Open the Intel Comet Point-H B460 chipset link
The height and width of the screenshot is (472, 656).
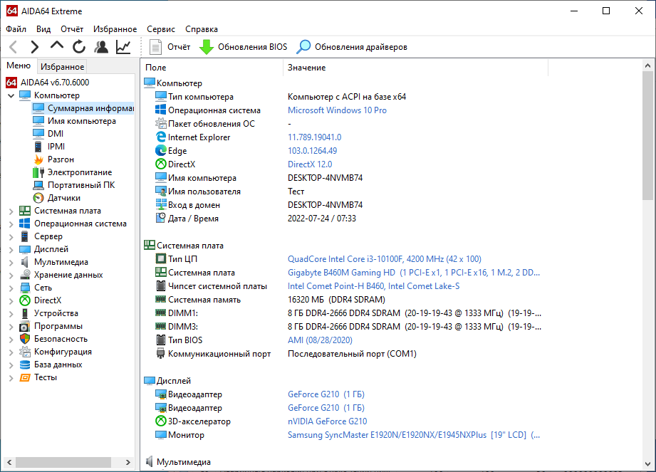click(373, 286)
